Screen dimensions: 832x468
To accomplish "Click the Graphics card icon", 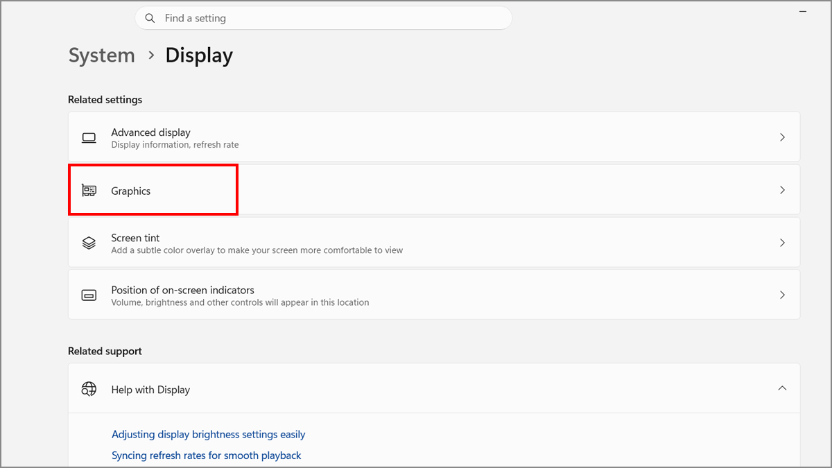I will pyautogui.click(x=89, y=190).
